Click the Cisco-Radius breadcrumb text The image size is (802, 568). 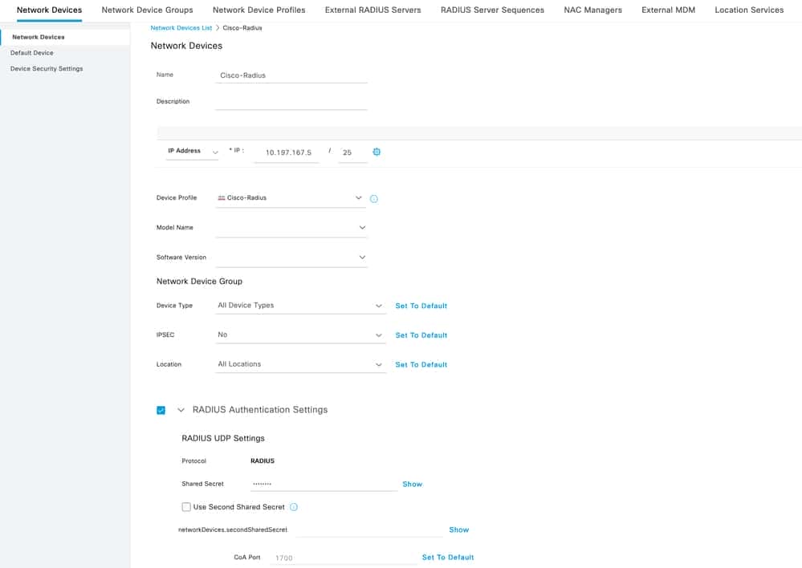tap(242, 28)
